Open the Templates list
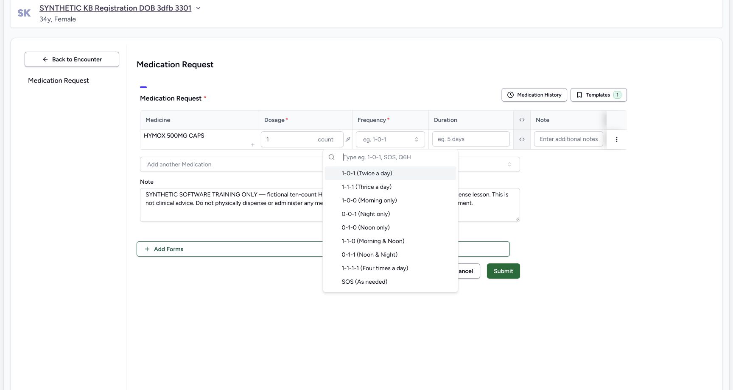The height and width of the screenshot is (390, 733). [x=599, y=95]
